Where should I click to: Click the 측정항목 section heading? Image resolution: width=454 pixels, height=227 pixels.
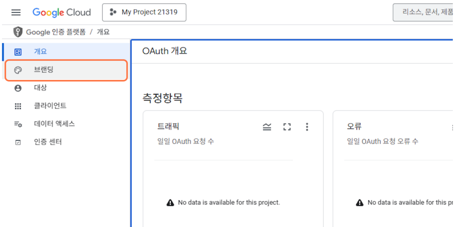(162, 98)
